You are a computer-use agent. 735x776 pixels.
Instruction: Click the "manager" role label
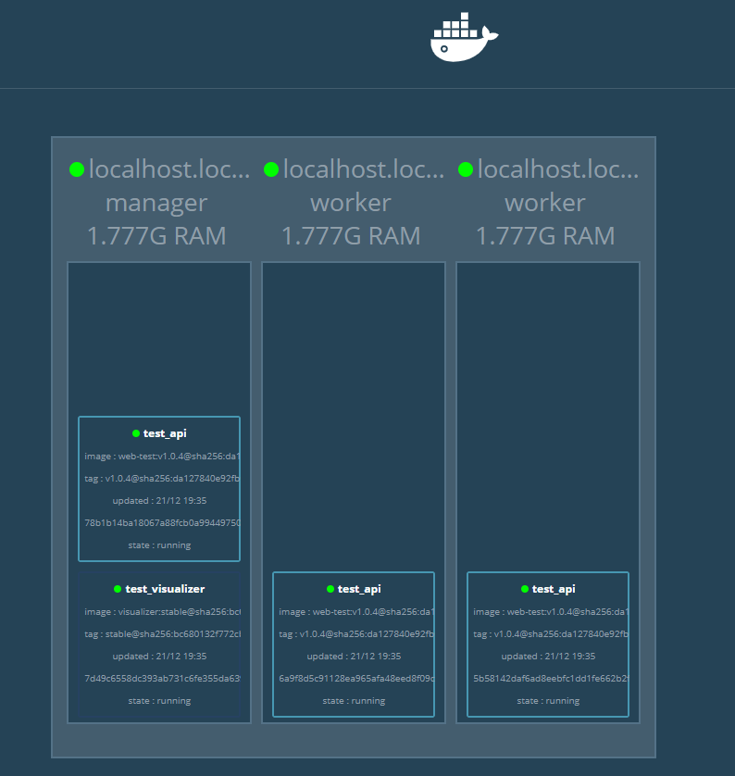pos(156,203)
